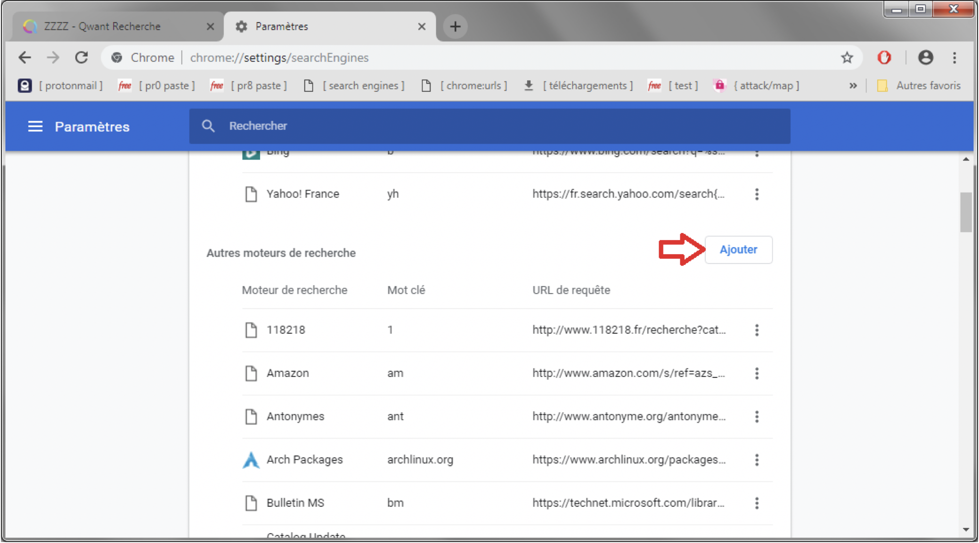Screen dimensions: 979x543
Task: Click the archlinux.org keyword cell
Action: [420, 460]
